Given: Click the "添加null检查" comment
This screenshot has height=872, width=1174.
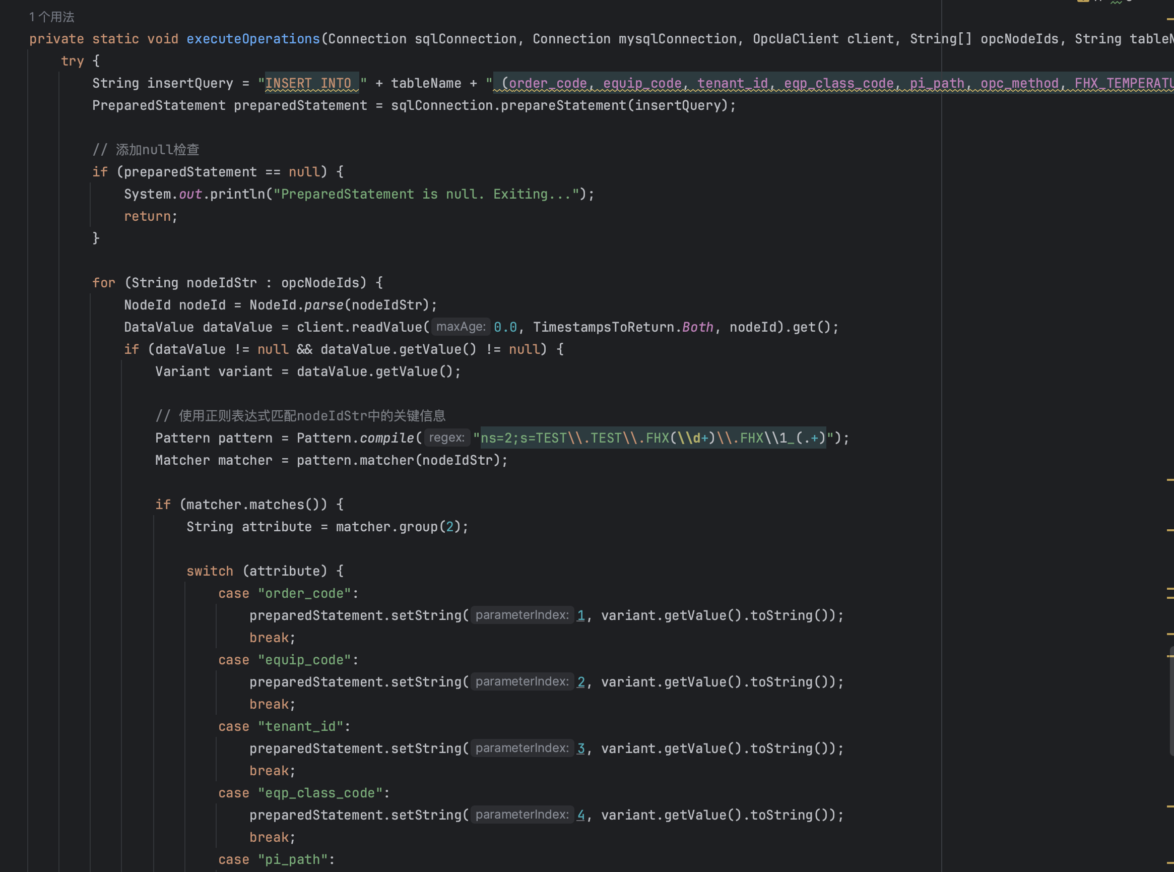Looking at the screenshot, I should (146, 150).
